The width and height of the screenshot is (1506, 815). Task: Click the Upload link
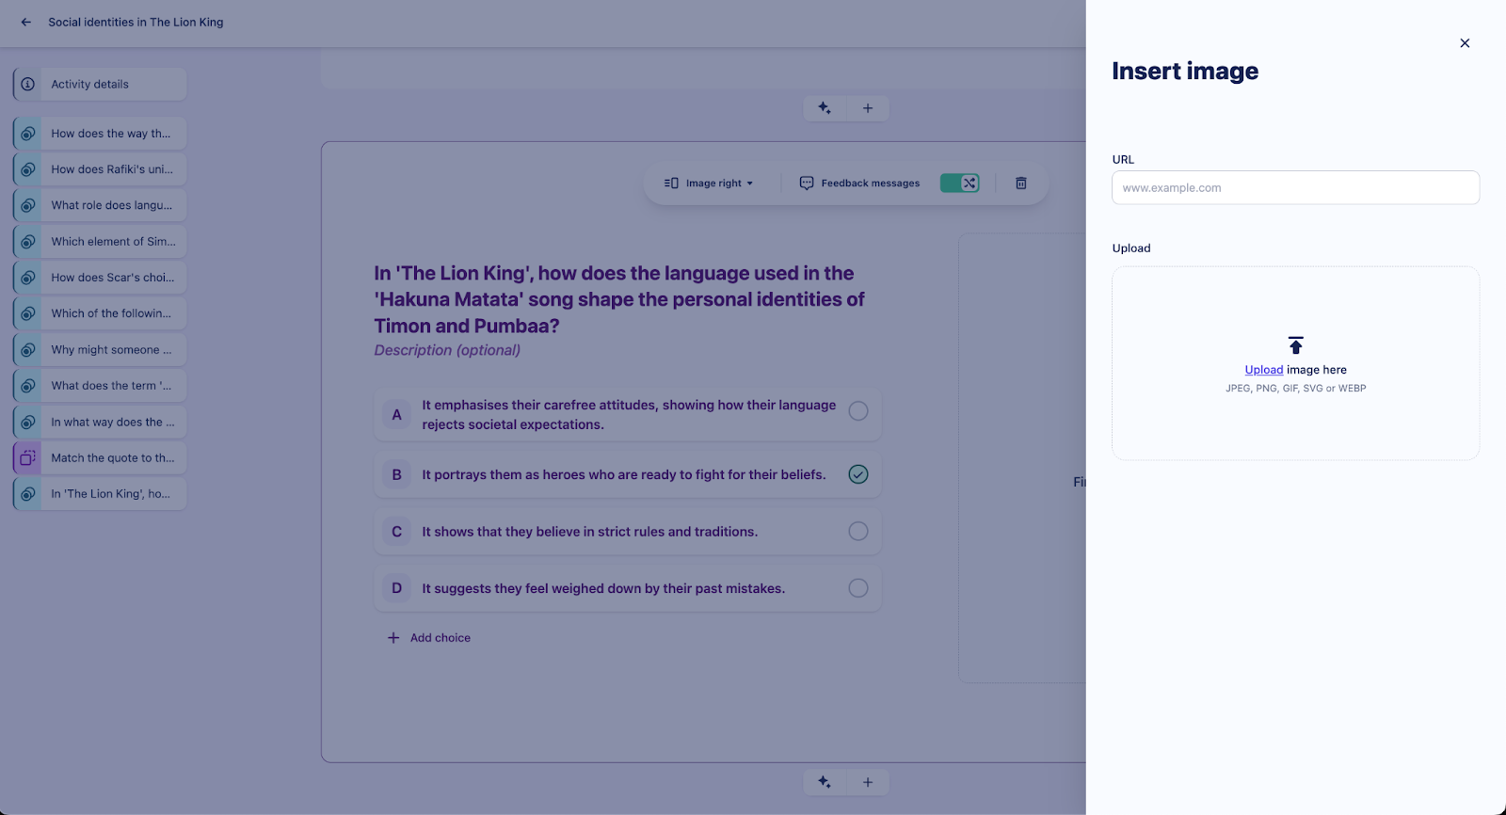click(x=1264, y=370)
